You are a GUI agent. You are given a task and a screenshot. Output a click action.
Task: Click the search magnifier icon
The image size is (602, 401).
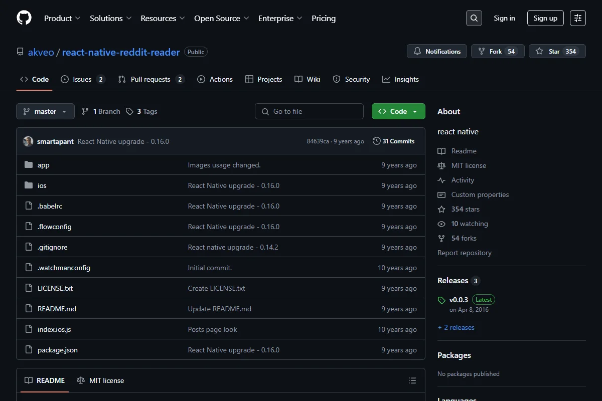pyautogui.click(x=474, y=18)
